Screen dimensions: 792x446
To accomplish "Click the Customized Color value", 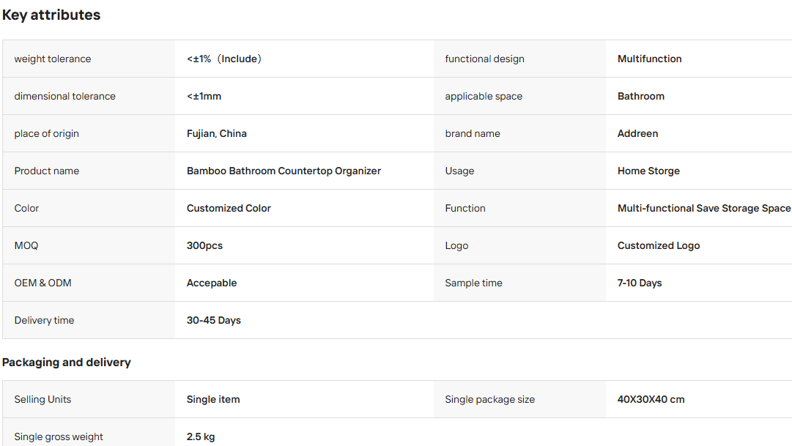I will [x=229, y=208].
